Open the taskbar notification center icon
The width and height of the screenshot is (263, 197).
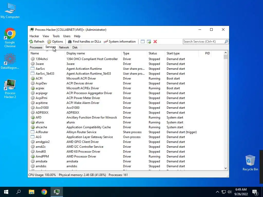point(255,192)
